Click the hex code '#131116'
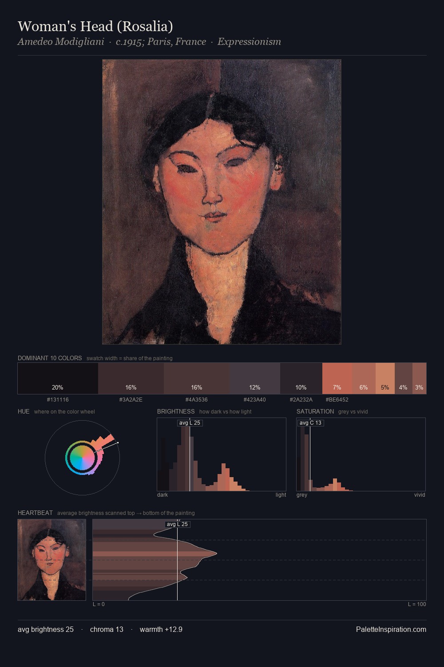Image resolution: width=444 pixels, height=667 pixels. 58,400
